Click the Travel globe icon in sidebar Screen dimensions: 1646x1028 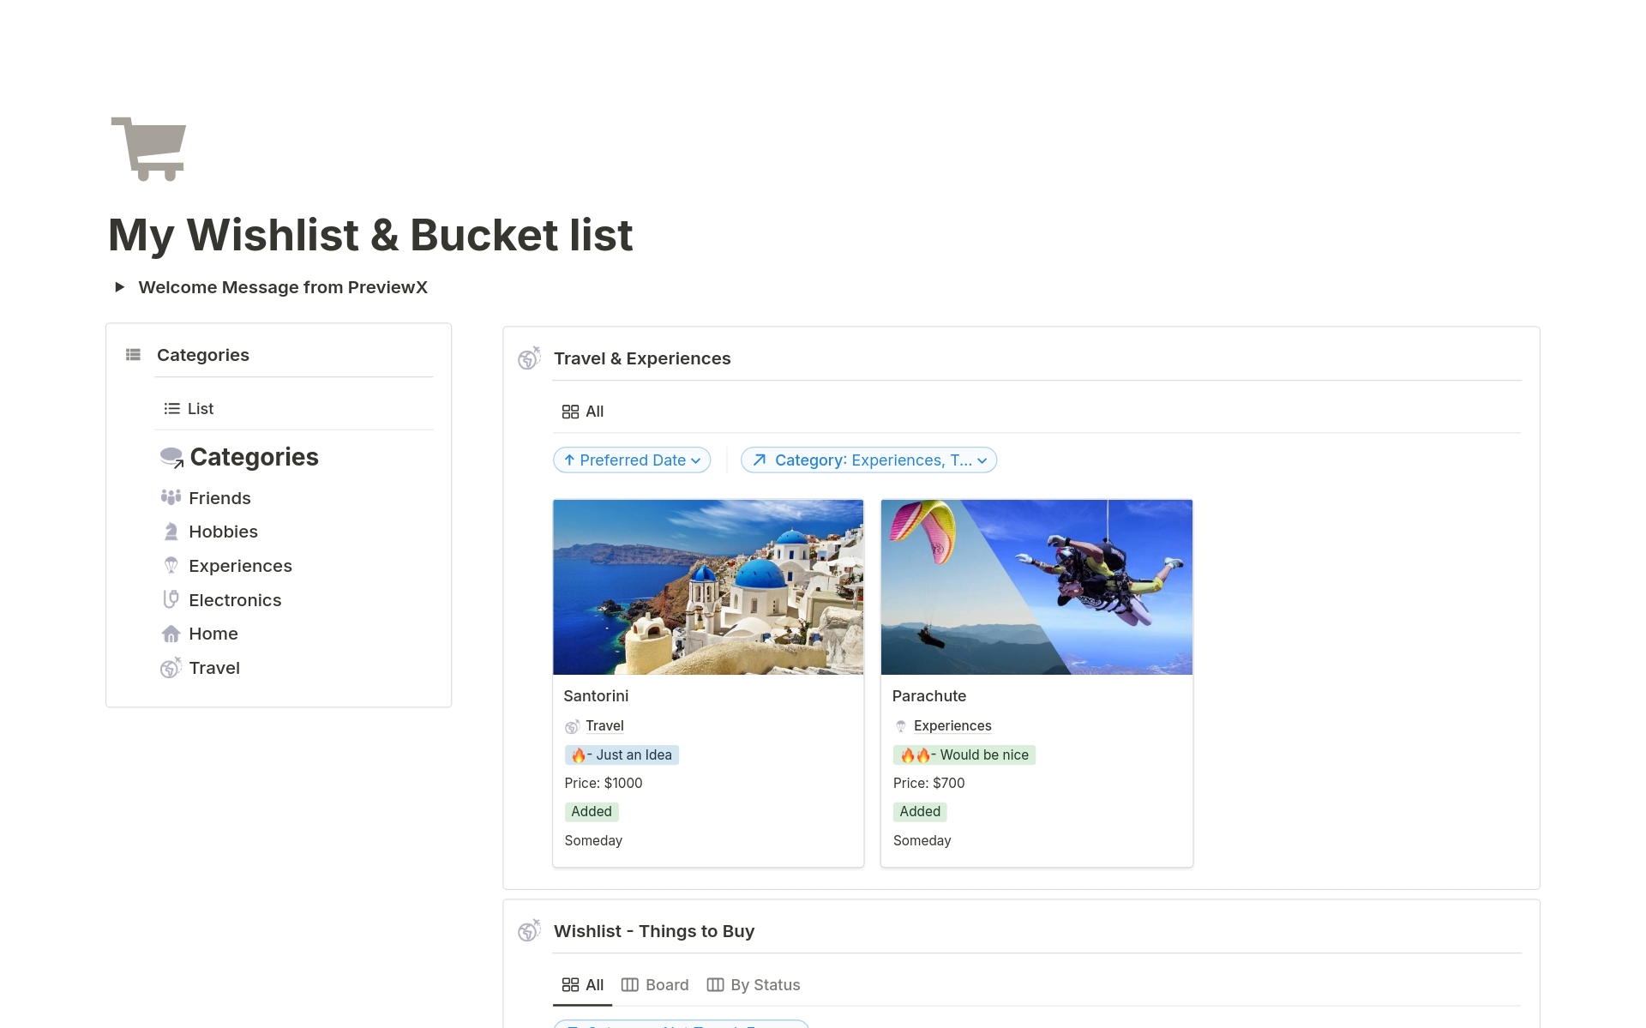(x=171, y=668)
